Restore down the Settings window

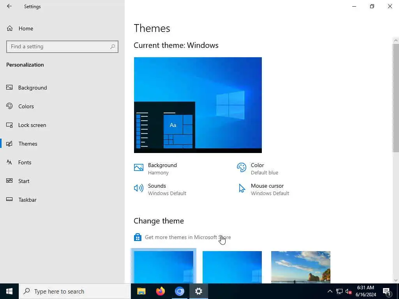372,6
